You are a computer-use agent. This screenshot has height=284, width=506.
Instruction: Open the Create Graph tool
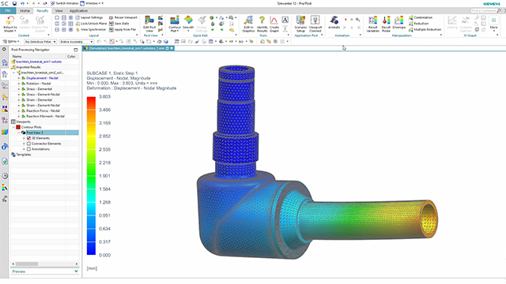pyautogui.click(x=274, y=21)
